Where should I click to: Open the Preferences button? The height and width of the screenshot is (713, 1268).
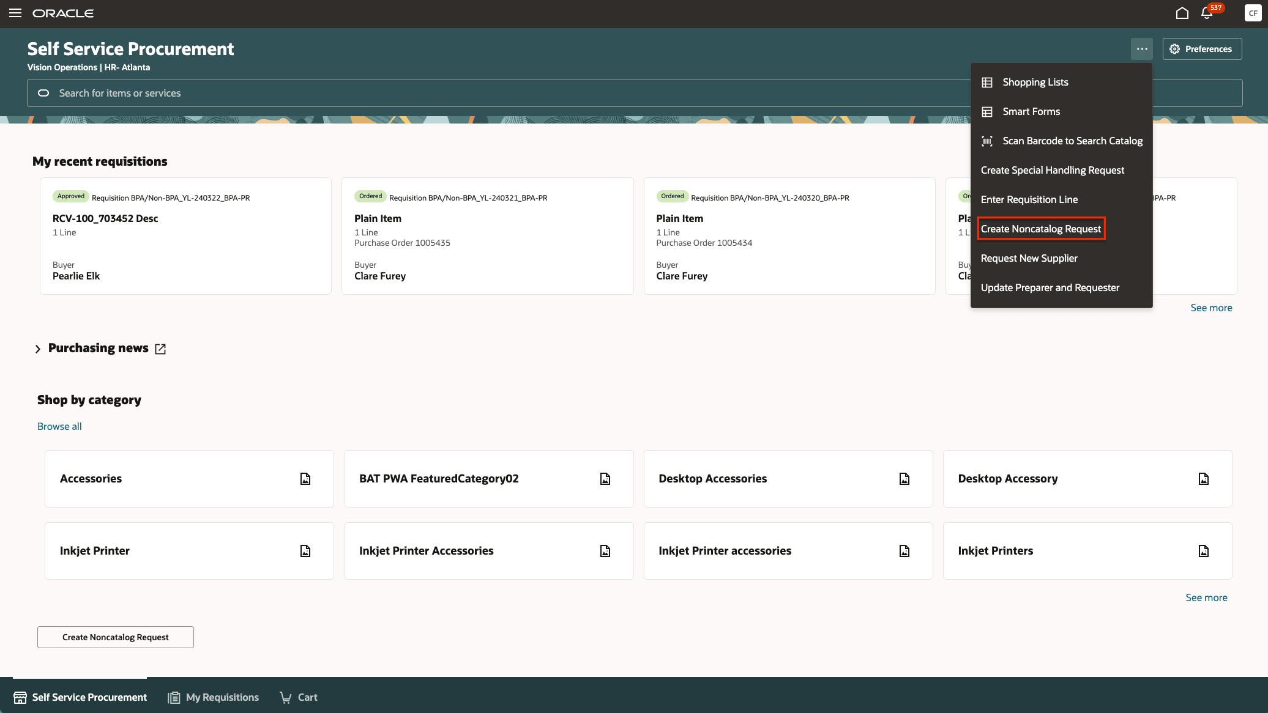pyautogui.click(x=1202, y=49)
